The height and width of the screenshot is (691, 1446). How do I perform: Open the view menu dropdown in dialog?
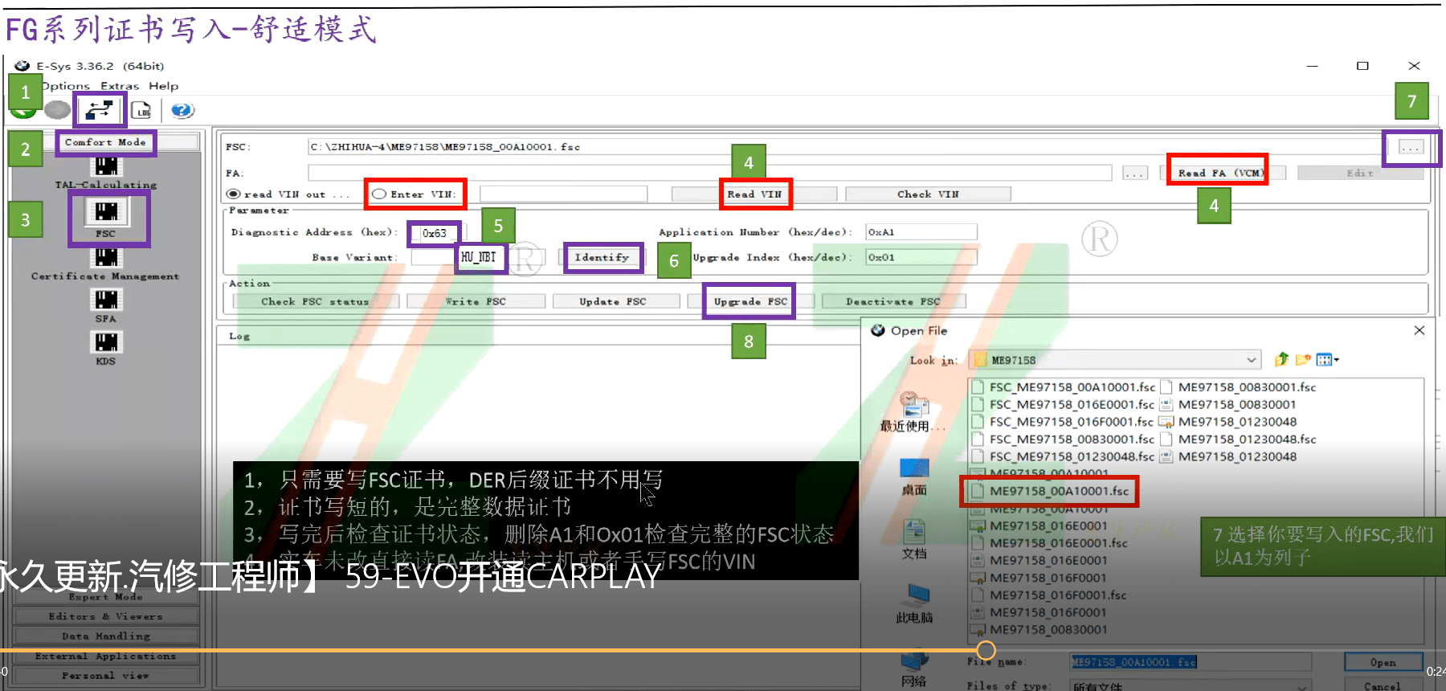pyautogui.click(x=1328, y=360)
